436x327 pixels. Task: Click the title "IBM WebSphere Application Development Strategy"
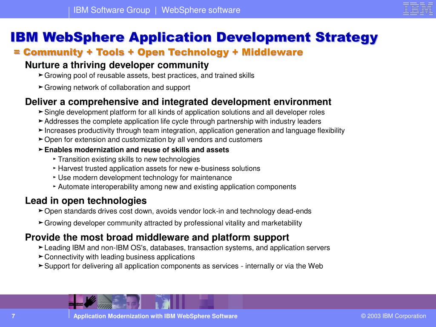(x=194, y=37)
